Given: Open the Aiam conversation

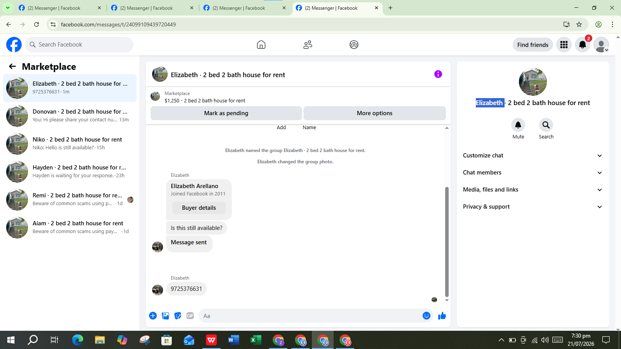Looking at the screenshot, I should (x=70, y=228).
